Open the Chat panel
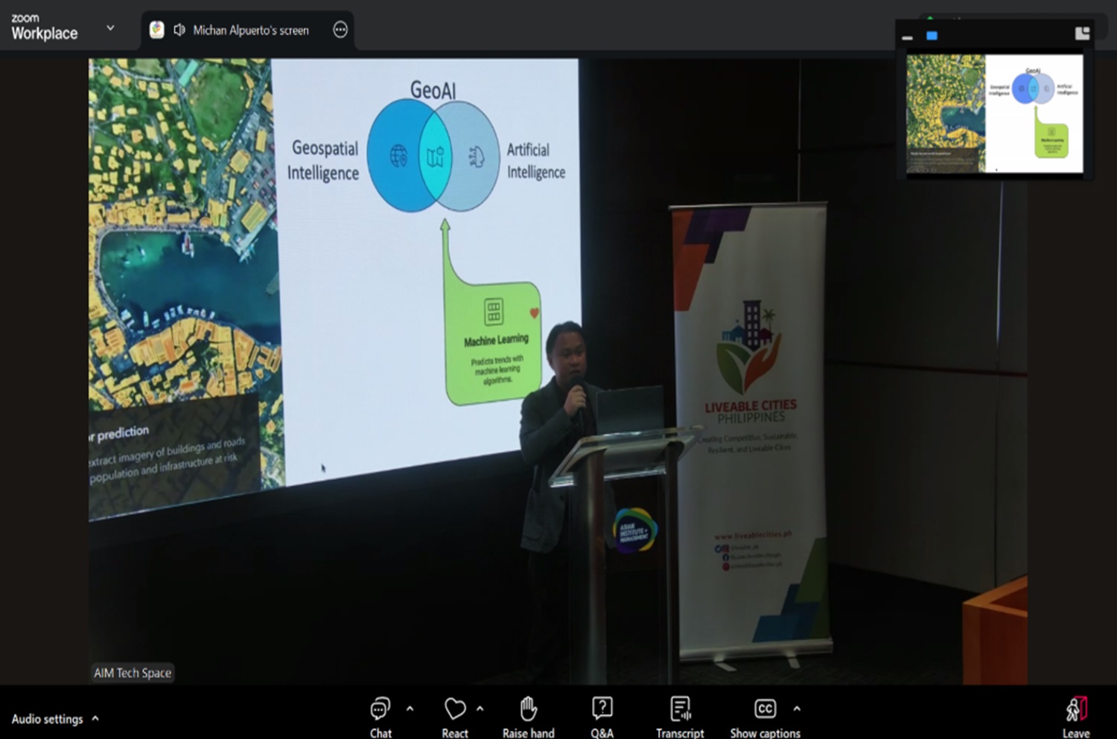This screenshot has width=1117, height=739. click(381, 716)
